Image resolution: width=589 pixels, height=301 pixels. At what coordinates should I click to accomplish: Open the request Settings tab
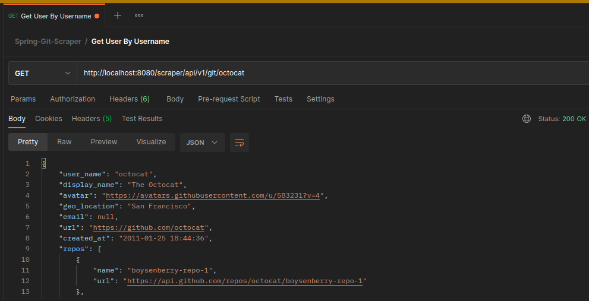(320, 99)
